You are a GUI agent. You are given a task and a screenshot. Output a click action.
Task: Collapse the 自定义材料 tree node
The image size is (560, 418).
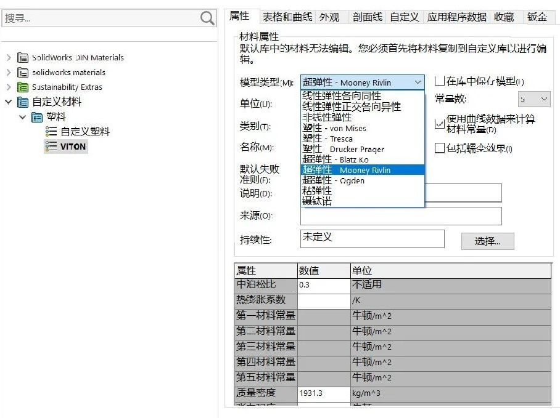[x=9, y=102]
